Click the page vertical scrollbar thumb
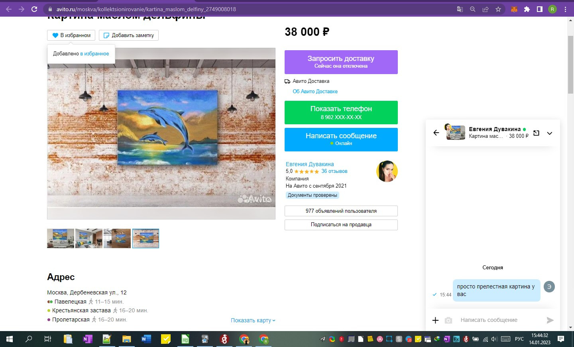 coord(570,65)
